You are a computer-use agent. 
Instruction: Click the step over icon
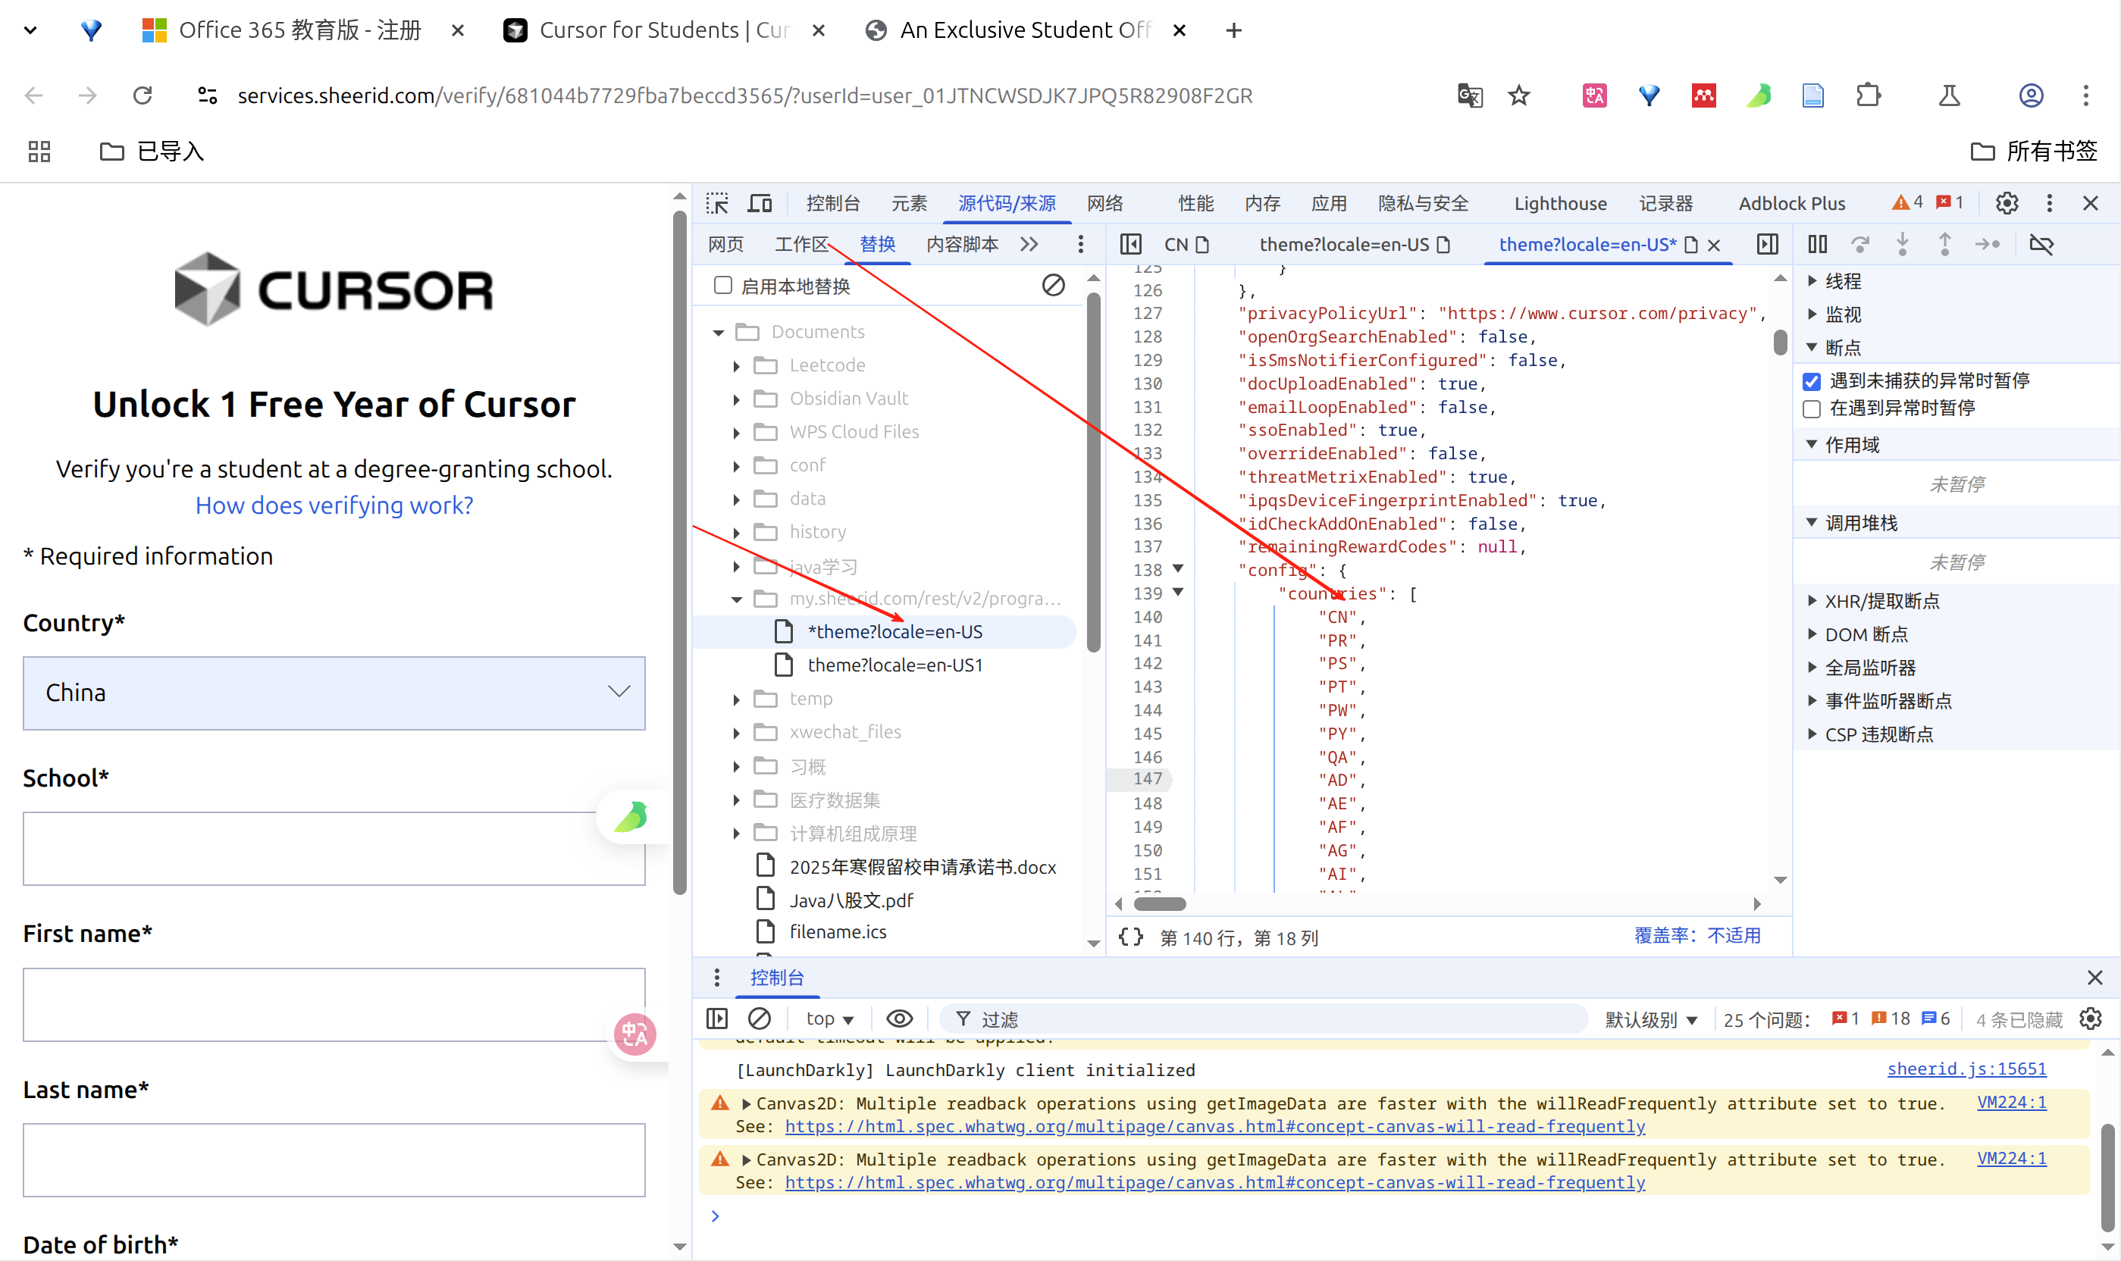pos(1860,245)
